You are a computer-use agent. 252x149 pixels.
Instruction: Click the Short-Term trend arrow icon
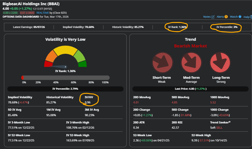pyautogui.click(x=163, y=62)
